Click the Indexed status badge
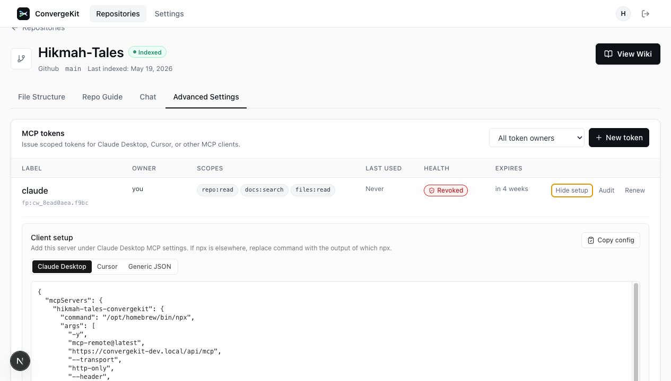This screenshot has height=381, width=671. (147, 52)
